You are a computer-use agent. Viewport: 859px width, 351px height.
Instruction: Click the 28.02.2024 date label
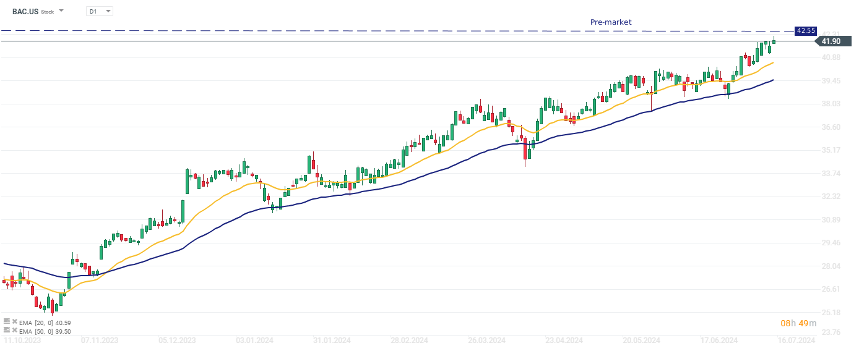click(x=409, y=340)
